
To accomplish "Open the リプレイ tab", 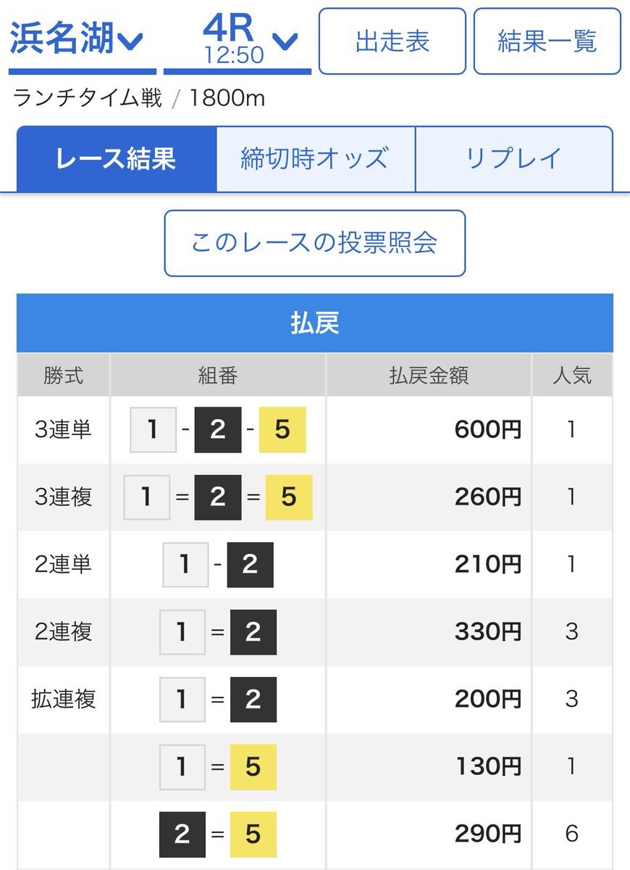I will tap(514, 159).
